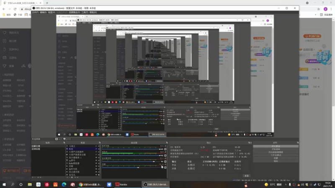This screenshot has height=188, width=335.
Task: Open 设置 from Controls panel
Action: pyautogui.click(x=276, y=158)
